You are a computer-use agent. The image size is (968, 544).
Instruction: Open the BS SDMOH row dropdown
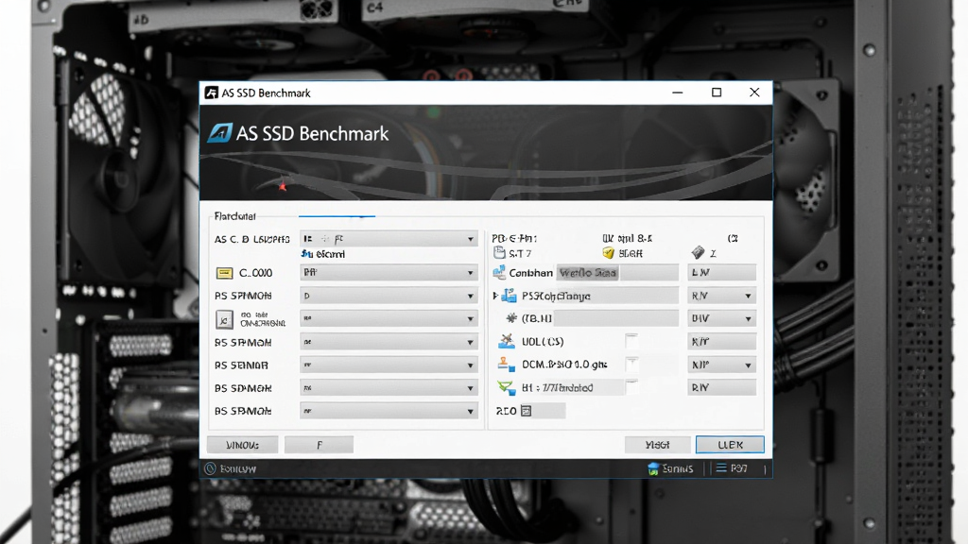(x=389, y=388)
